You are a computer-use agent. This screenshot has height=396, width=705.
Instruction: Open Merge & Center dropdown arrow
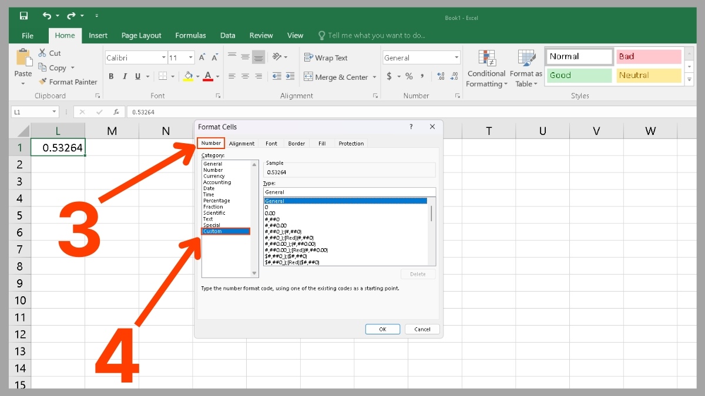[374, 77]
